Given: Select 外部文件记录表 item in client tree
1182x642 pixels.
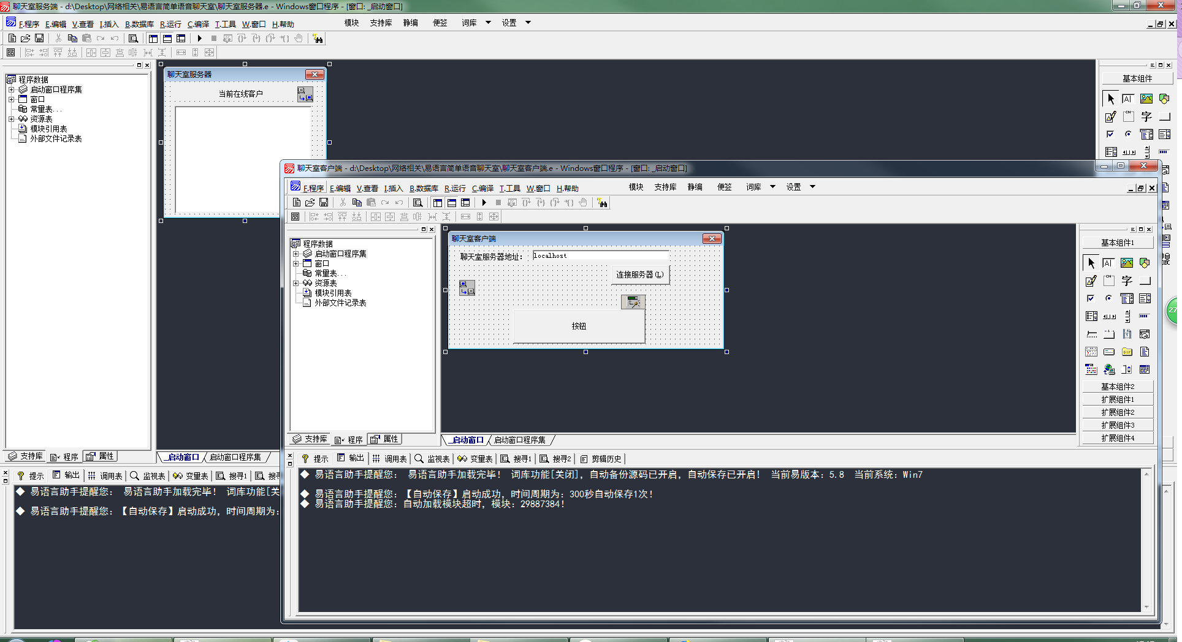Looking at the screenshot, I should 340,303.
